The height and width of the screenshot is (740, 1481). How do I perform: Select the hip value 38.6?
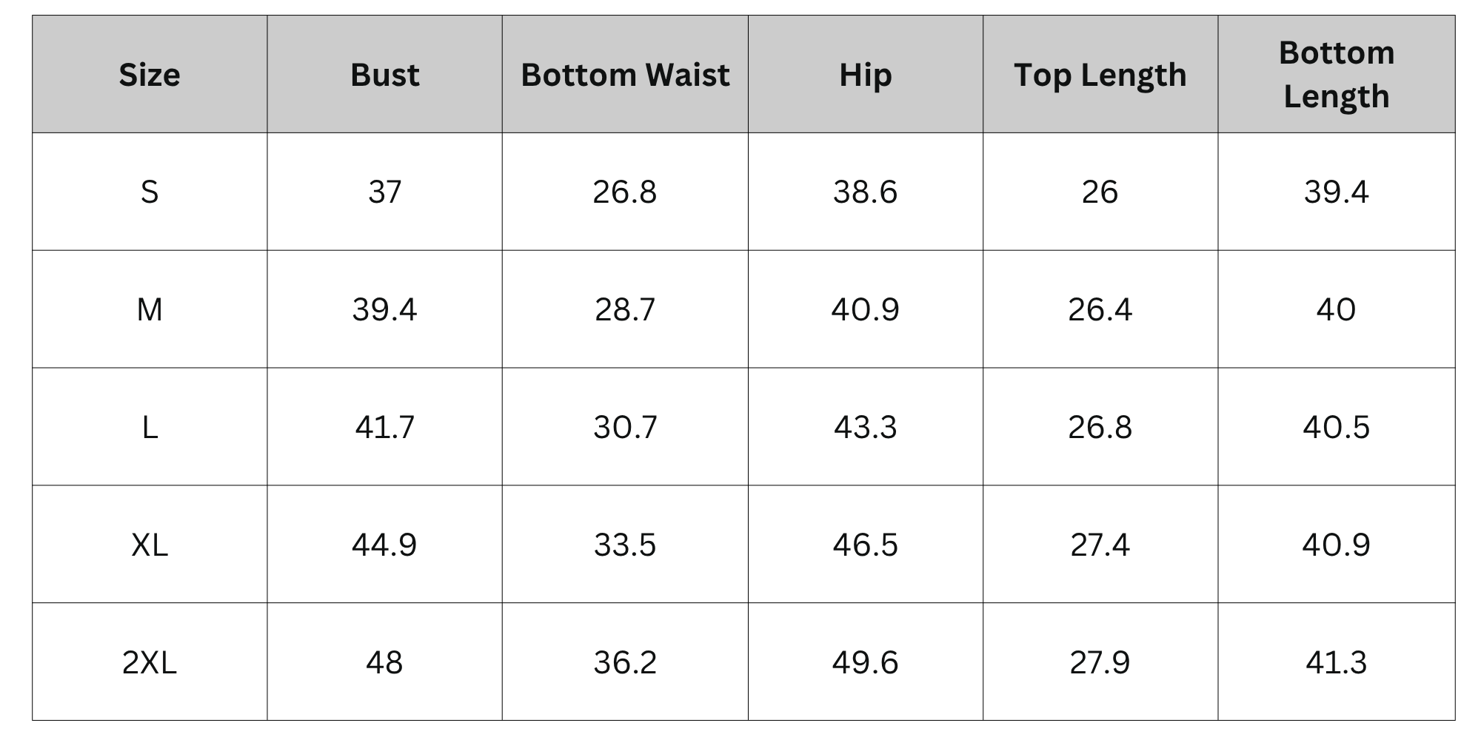point(865,192)
